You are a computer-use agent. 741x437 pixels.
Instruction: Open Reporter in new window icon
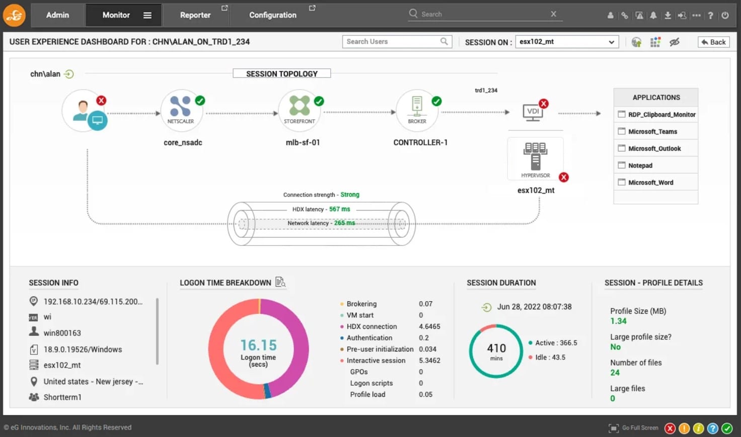(225, 8)
